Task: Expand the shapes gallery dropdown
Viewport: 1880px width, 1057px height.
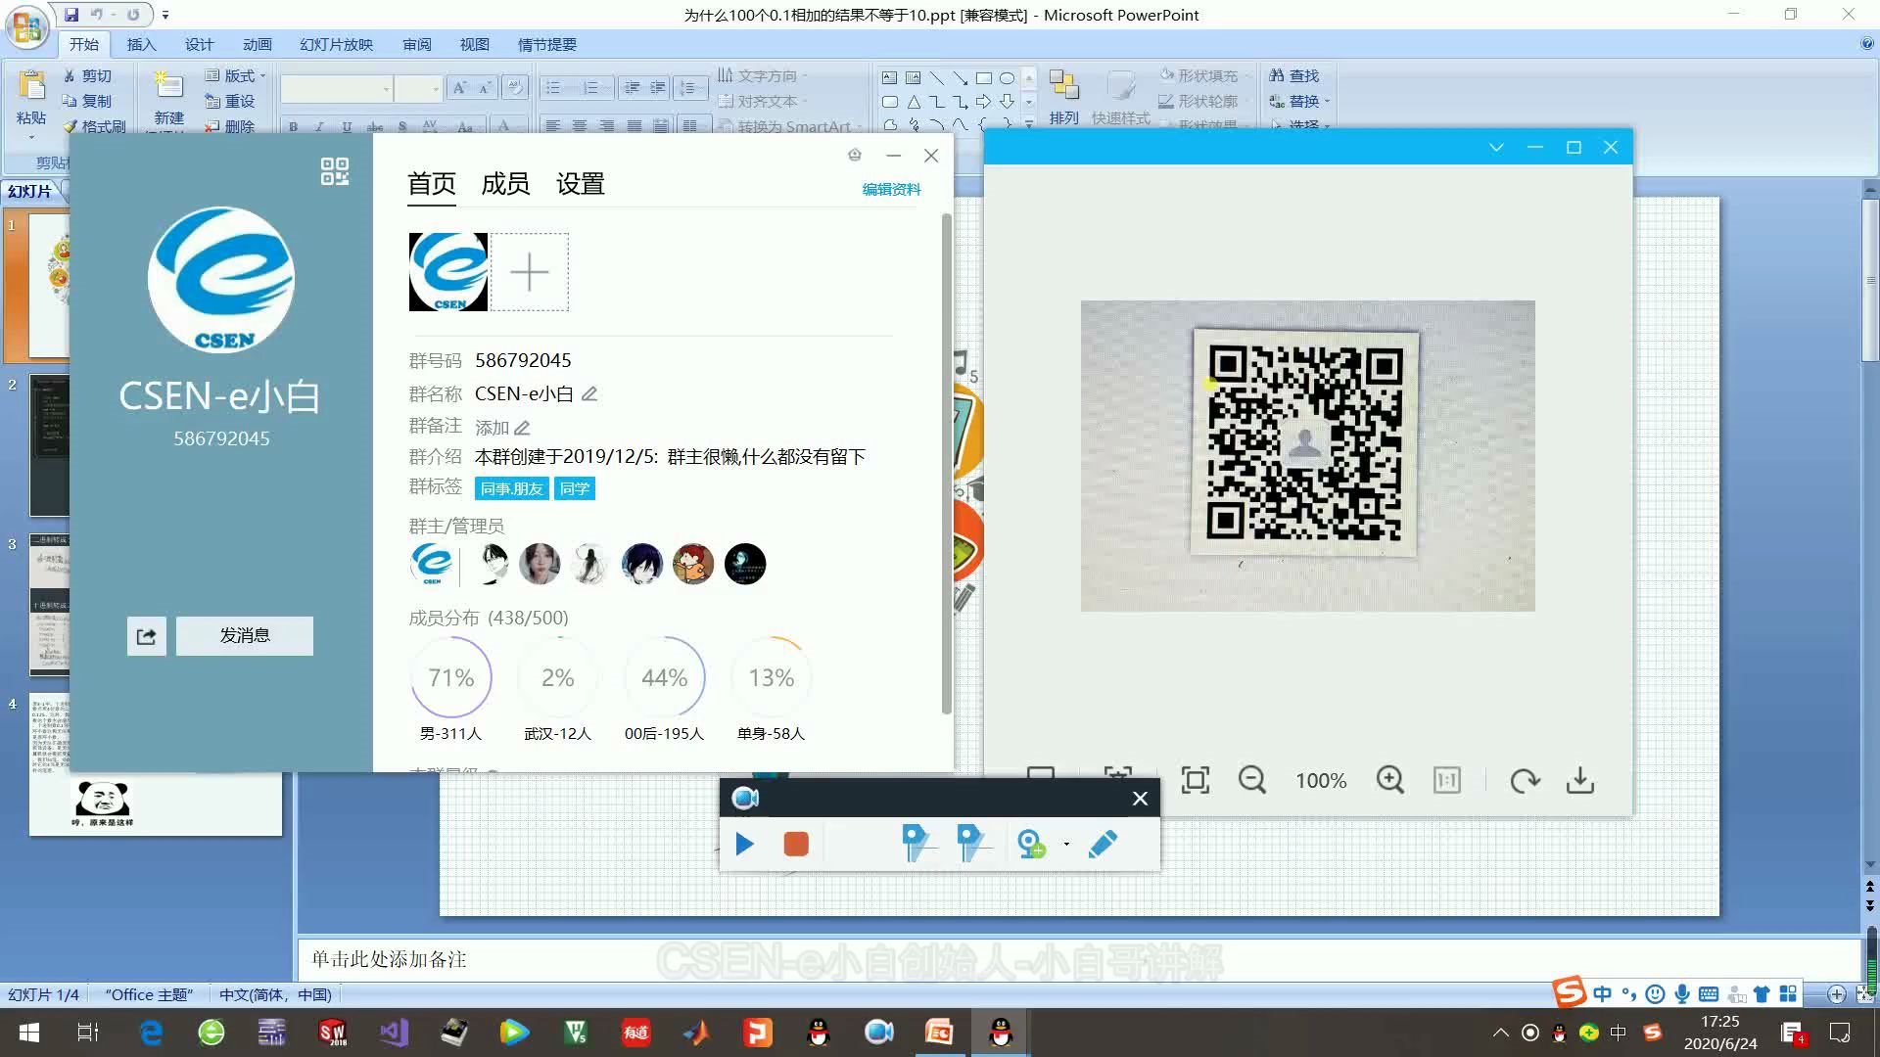Action: click(x=1027, y=124)
